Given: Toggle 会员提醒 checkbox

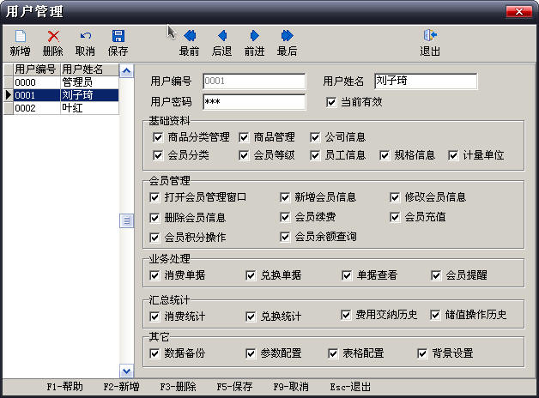Looking at the screenshot, I should pos(436,275).
